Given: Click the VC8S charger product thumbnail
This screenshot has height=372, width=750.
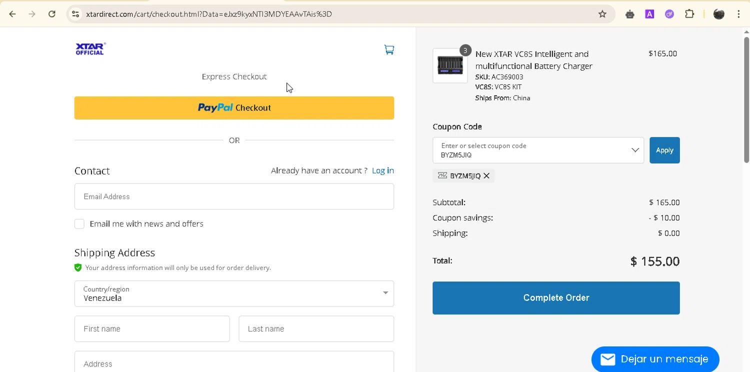Looking at the screenshot, I should point(450,65).
